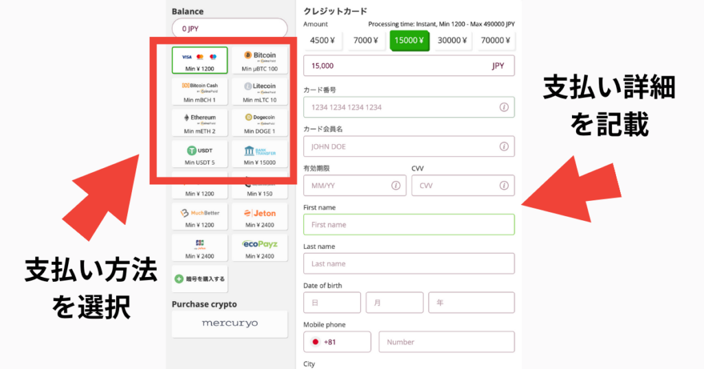
Task: Open the +81 country code selector
Action: click(337, 342)
